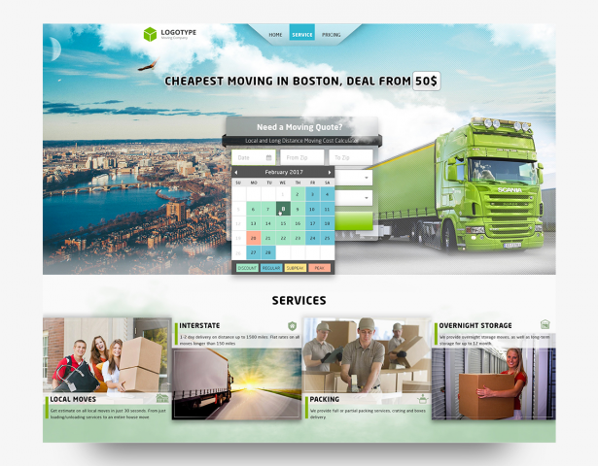Open the SERVICE nav tab
This screenshot has height=466, width=598.
[x=302, y=32]
